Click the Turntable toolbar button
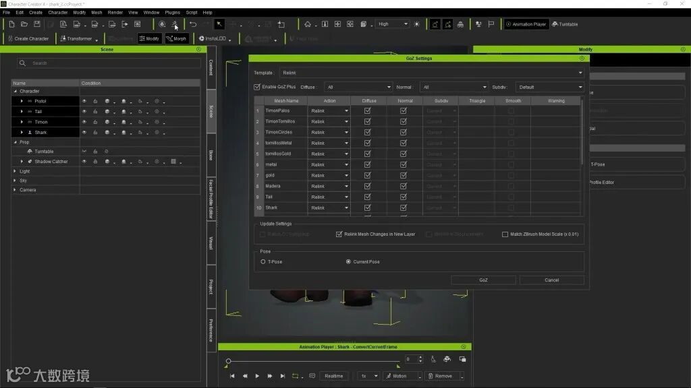The width and height of the screenshot is (691, 388). [565, 24]
